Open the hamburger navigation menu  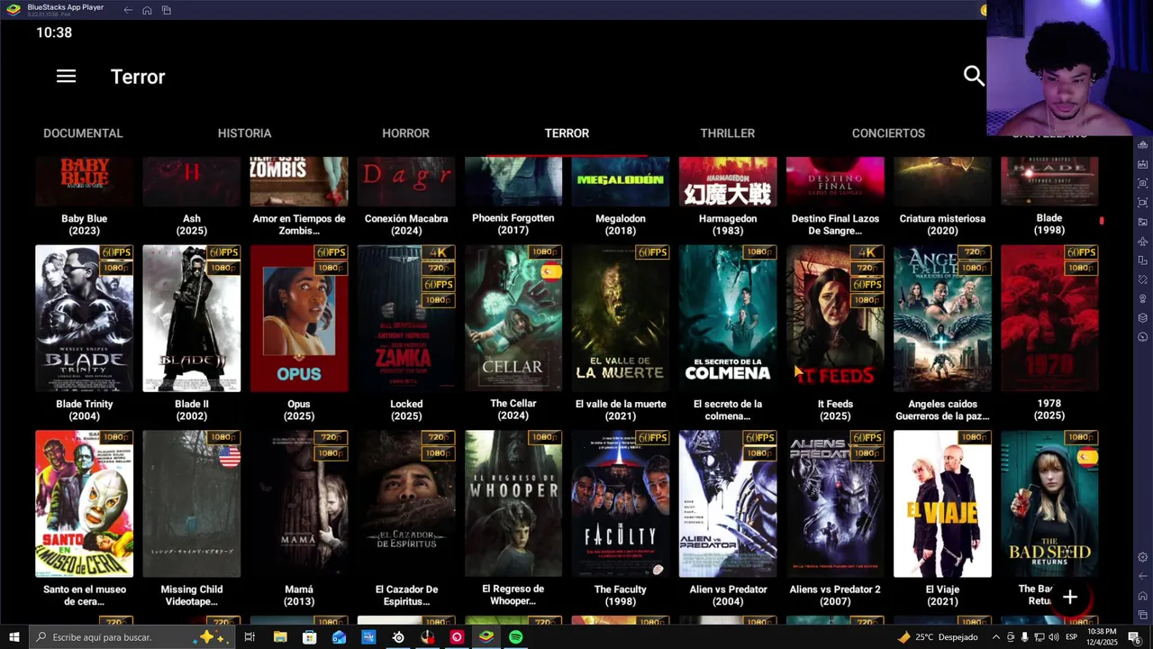pyautogui.click(x=66, y=77)
